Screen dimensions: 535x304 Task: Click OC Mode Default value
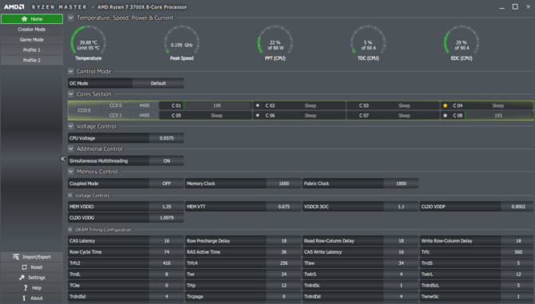(158, 83)
